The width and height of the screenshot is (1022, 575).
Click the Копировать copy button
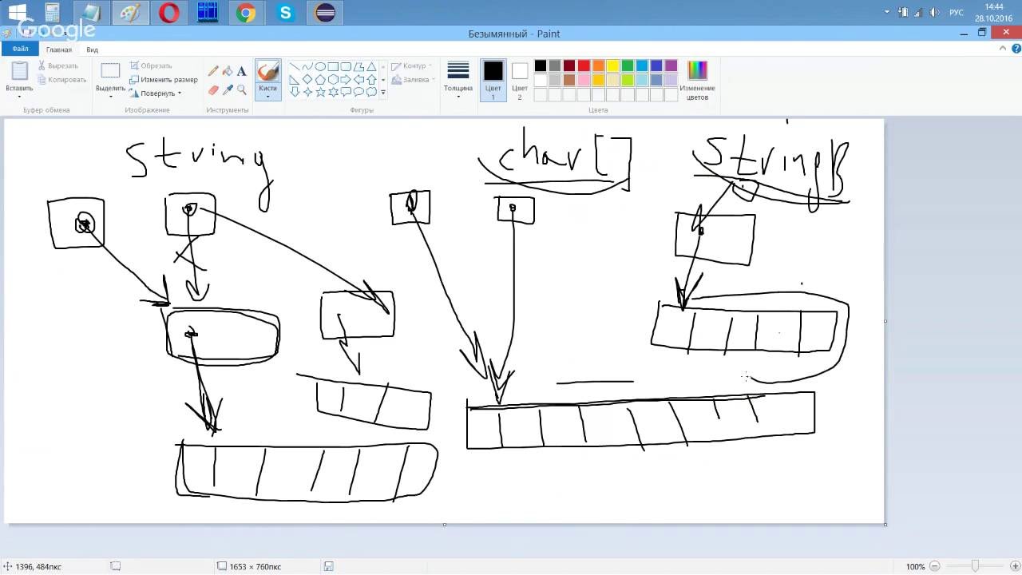[61, 79]
